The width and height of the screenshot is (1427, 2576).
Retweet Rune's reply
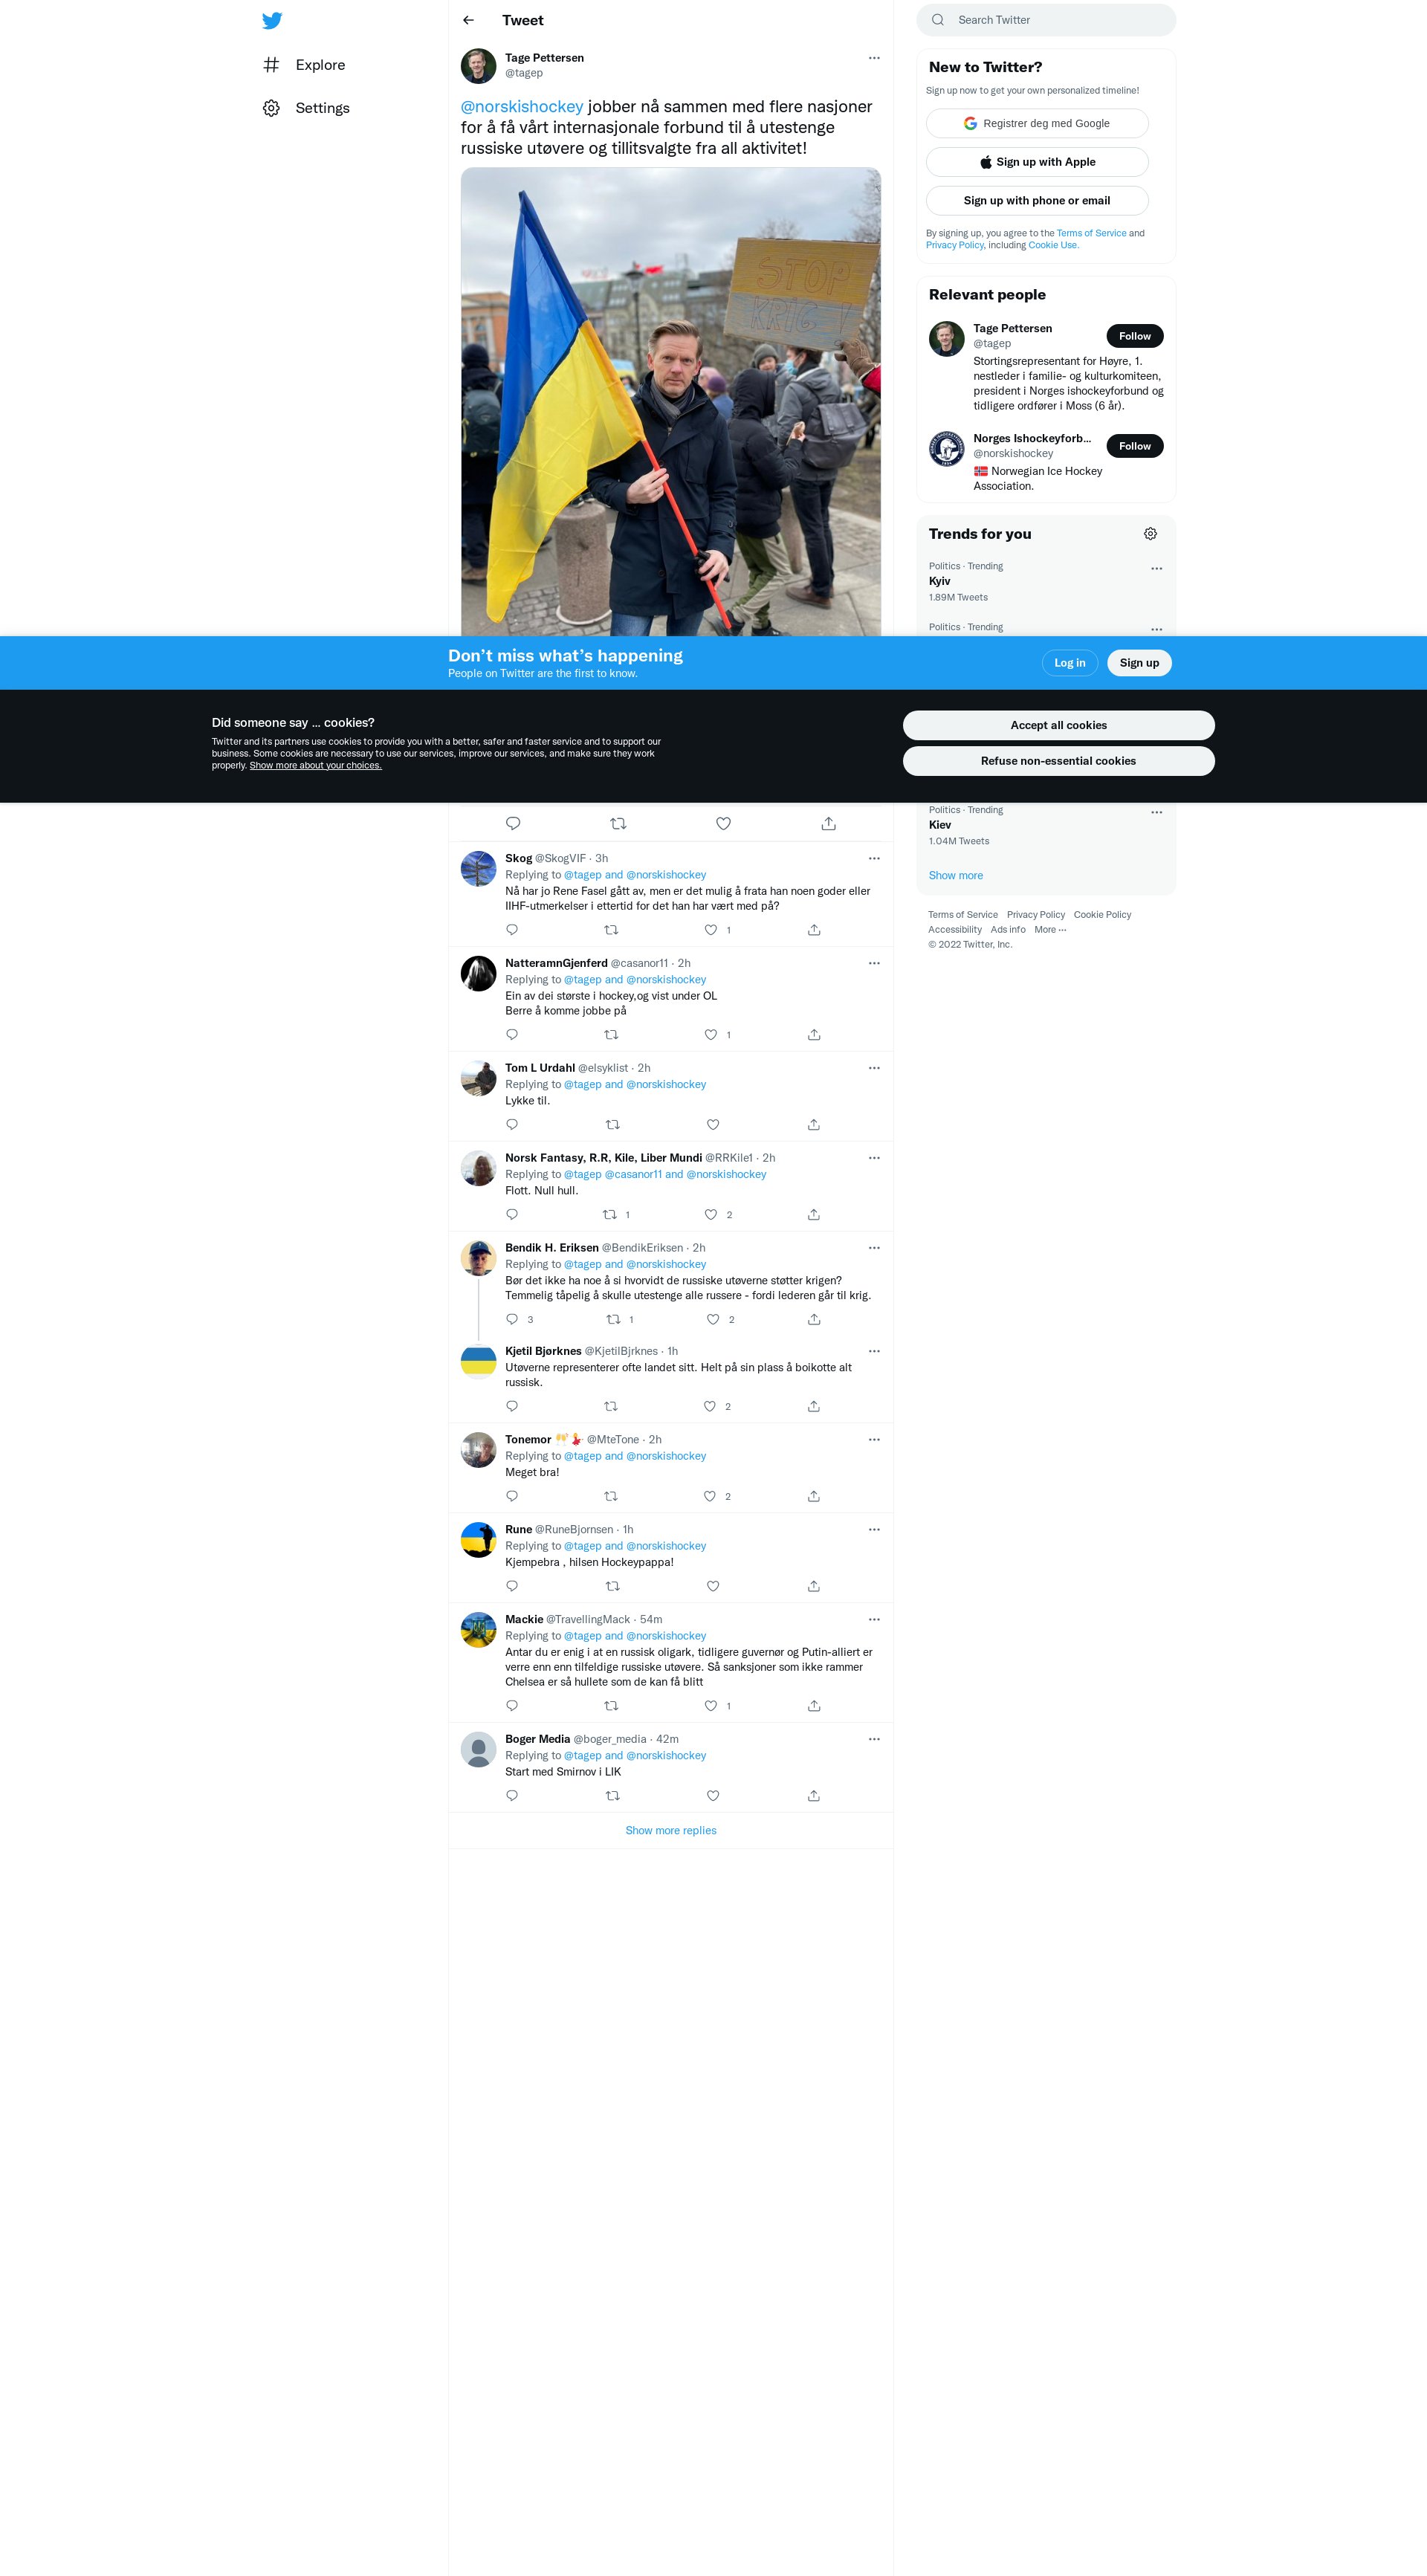tap(613, 1587)
